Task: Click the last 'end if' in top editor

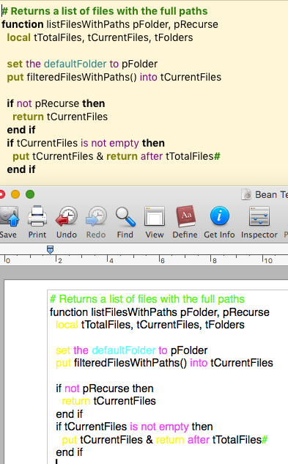Action: (21, 169)
